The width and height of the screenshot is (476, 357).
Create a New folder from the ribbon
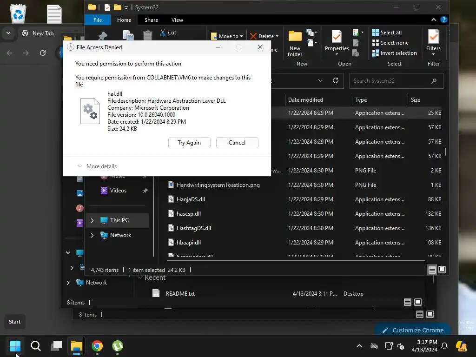[295, 44]
